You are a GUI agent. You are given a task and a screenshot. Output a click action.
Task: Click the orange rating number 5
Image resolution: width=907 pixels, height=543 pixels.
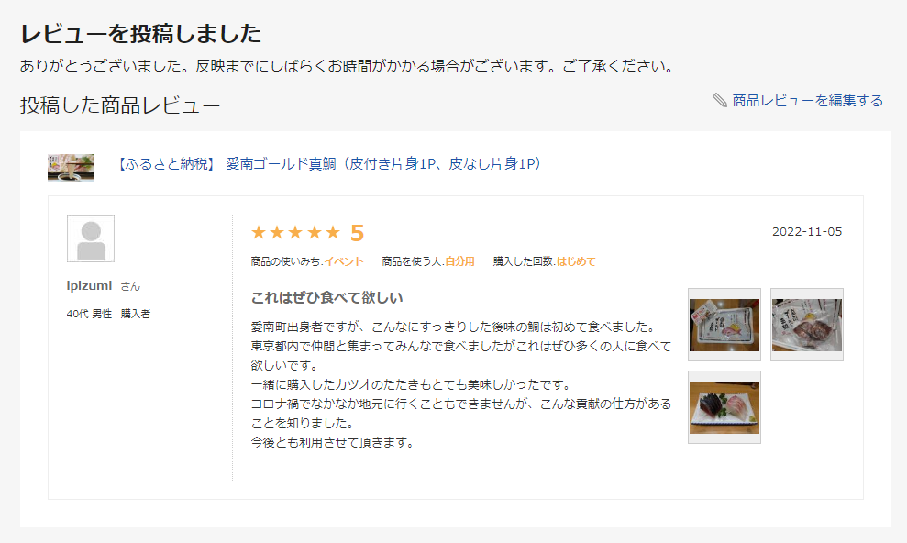[357, 233]
